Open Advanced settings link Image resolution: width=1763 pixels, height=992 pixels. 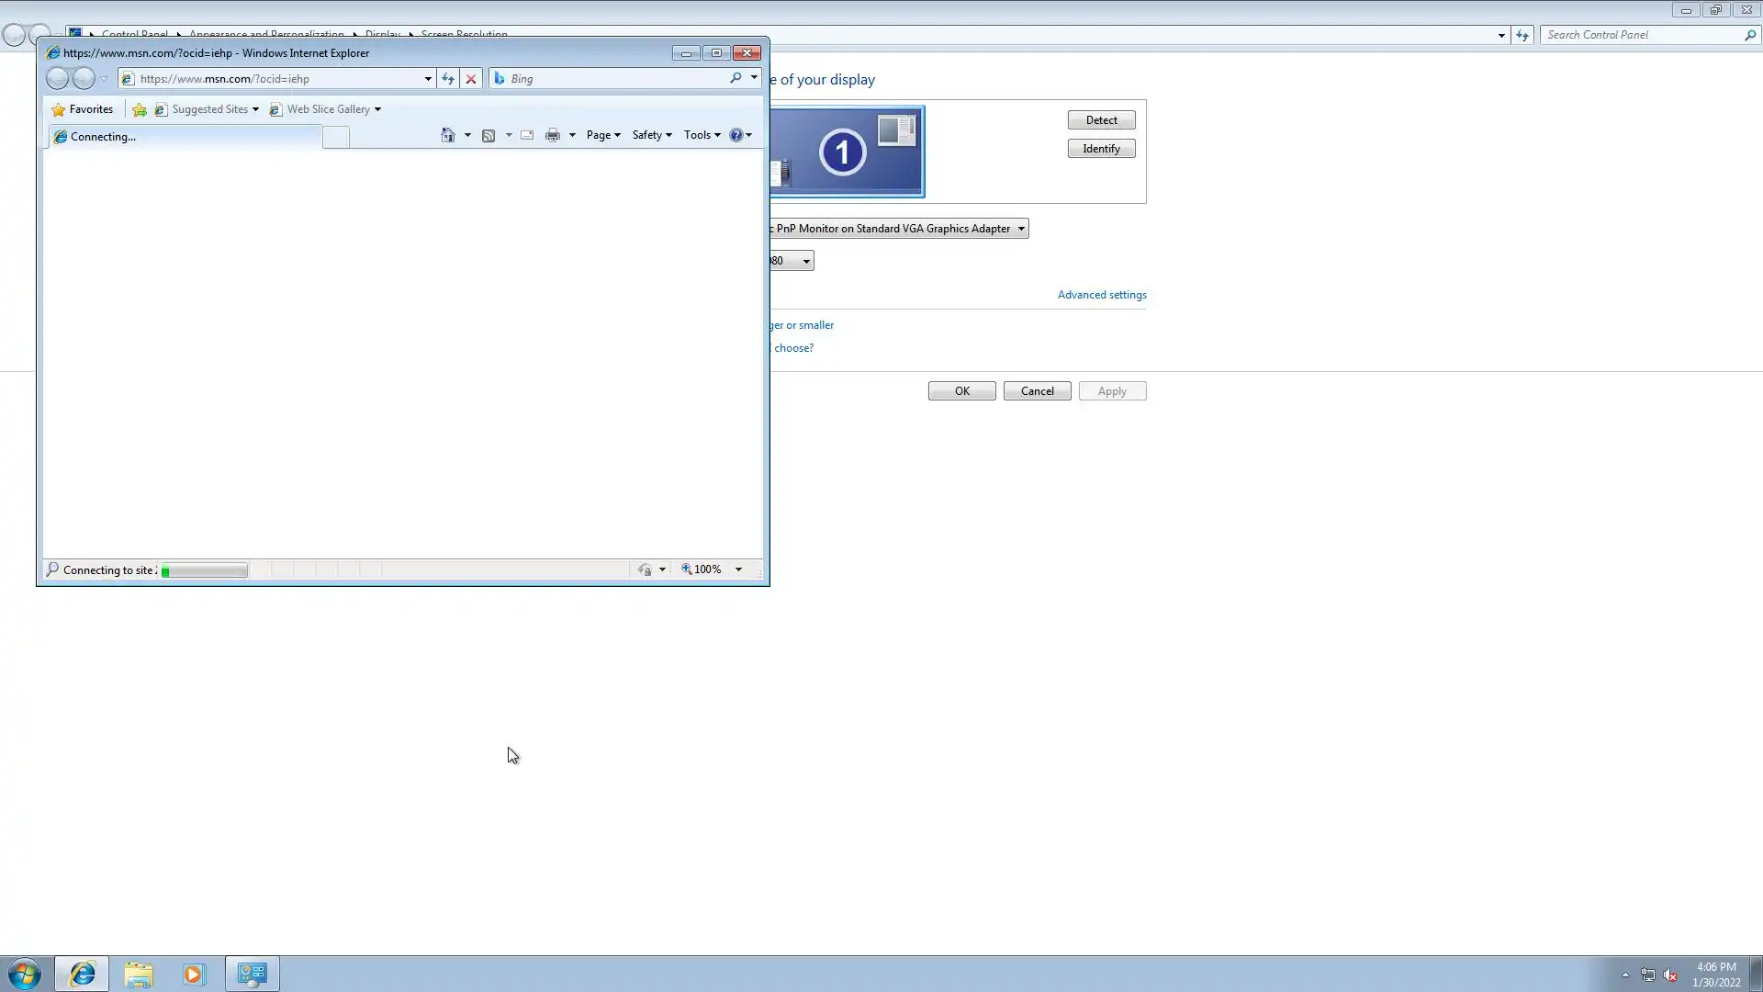point(1101,295)
